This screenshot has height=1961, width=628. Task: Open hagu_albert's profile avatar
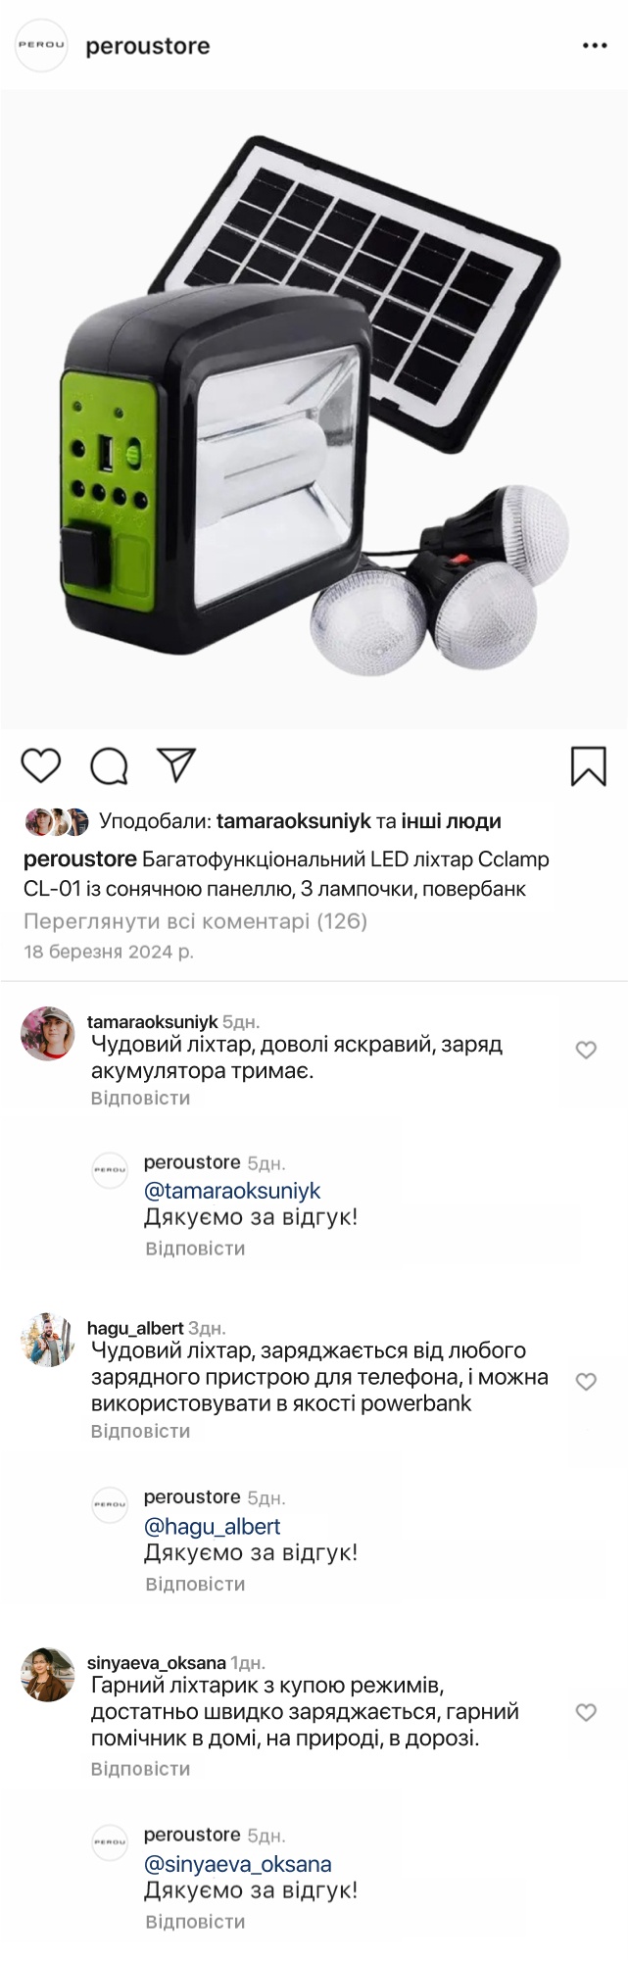[x=48, y=1340]
